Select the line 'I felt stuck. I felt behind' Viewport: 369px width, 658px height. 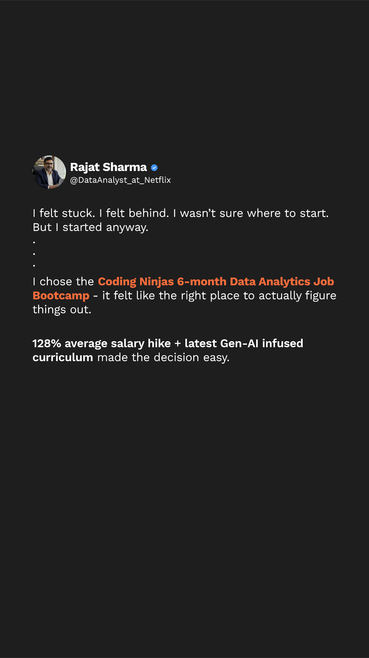[x=101, y=213]
